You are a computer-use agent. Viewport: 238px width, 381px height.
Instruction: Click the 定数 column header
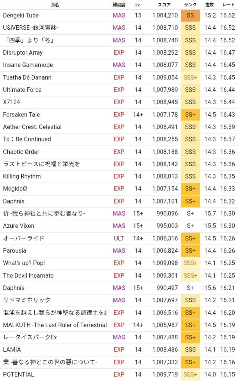pos(210,5)
